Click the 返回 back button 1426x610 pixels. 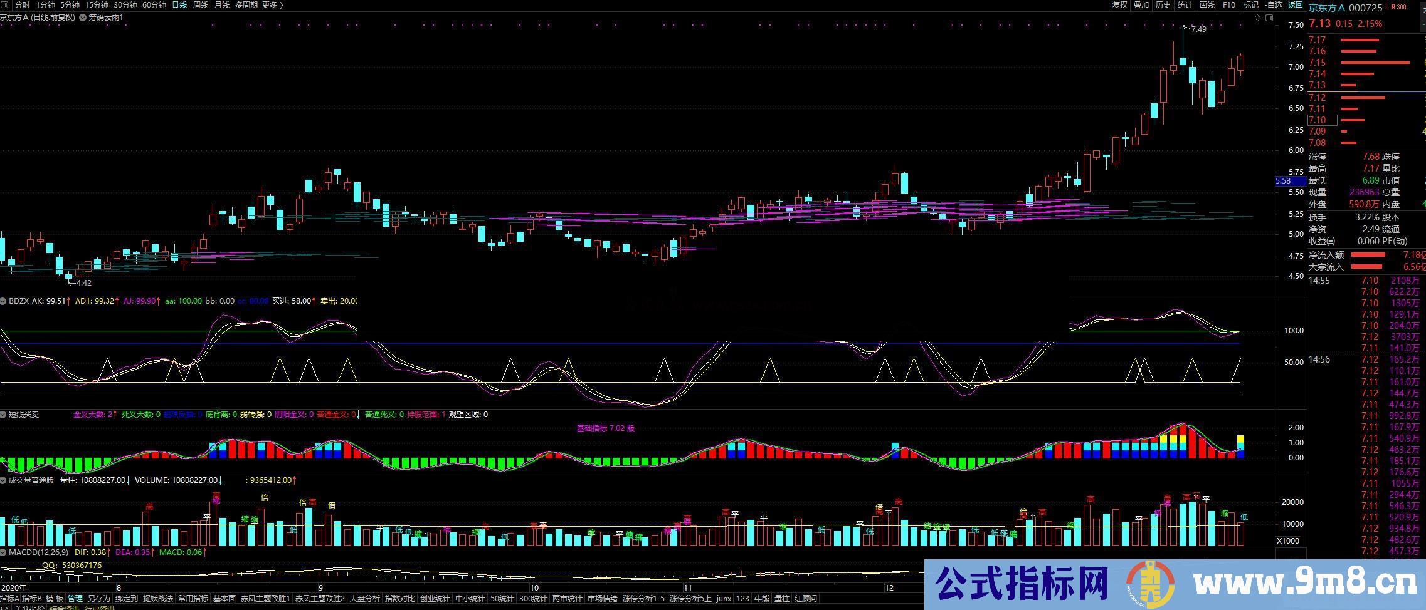1295,5
